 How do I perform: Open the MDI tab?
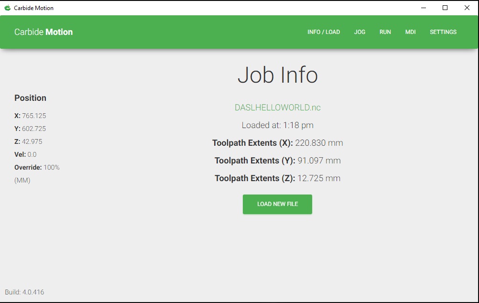click(x=410, y=32)
